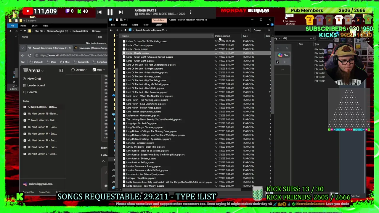This screenshot has height=213, width=379.
Task: Select Lolita Komplex - Your Misery_p.psarc
Action: click(x=145, y=186)
